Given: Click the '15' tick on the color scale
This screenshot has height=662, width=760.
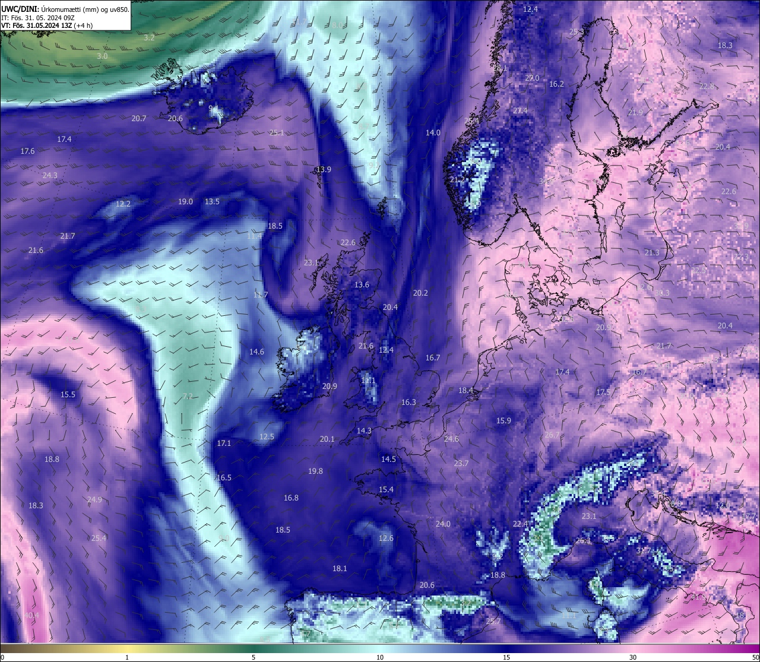Looking at the screenshot, I should pos(506,657).
